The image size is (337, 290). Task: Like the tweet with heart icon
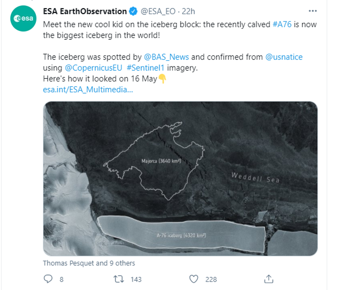click(193, 279)
